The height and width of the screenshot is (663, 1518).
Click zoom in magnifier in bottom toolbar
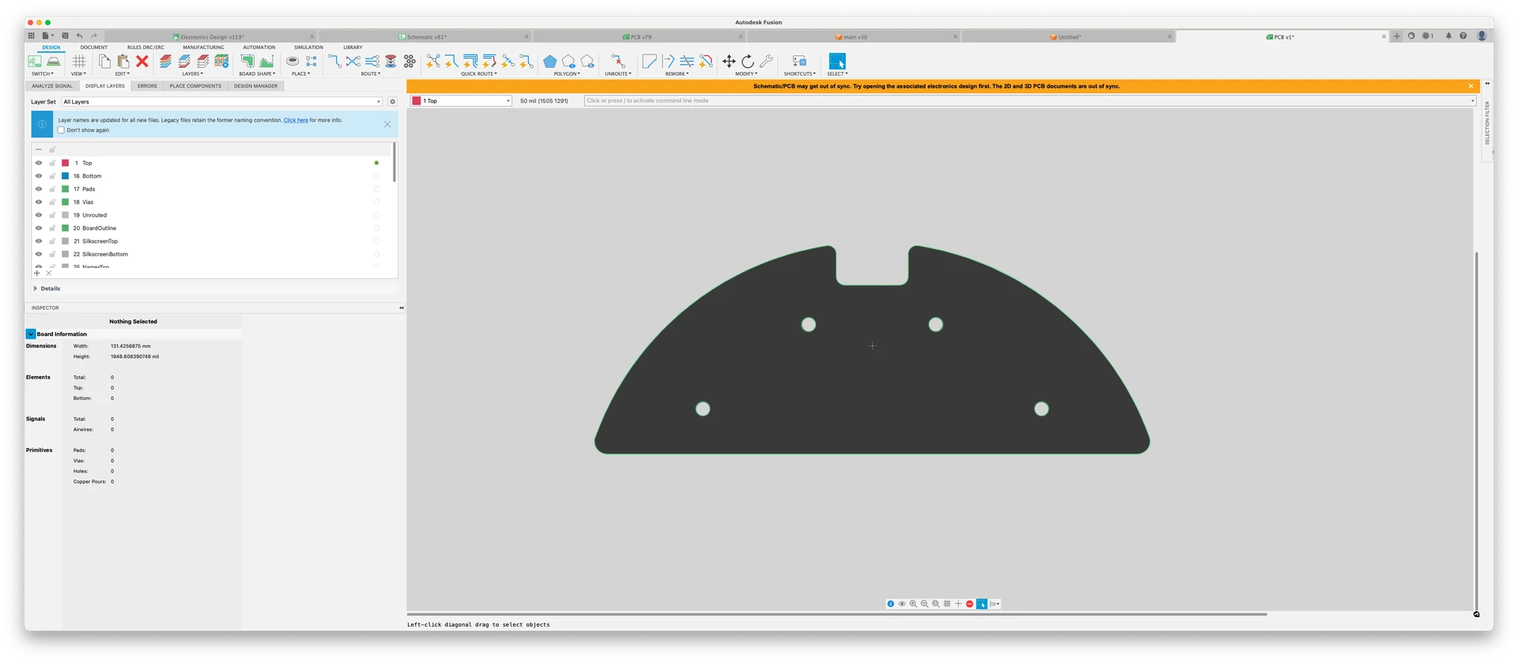tap(913, 604)
